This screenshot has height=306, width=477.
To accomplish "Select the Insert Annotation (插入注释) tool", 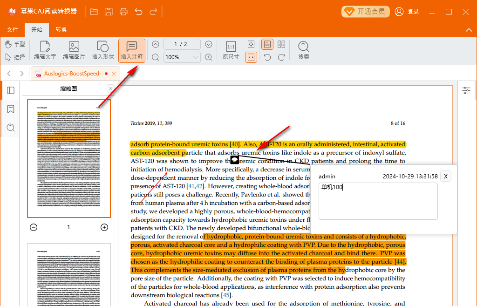I will 132,50.
